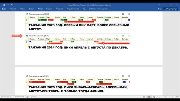Open the Рассылки ribbon tab
Viewport: 180px width, 101px height.
(x=59, y=9)
